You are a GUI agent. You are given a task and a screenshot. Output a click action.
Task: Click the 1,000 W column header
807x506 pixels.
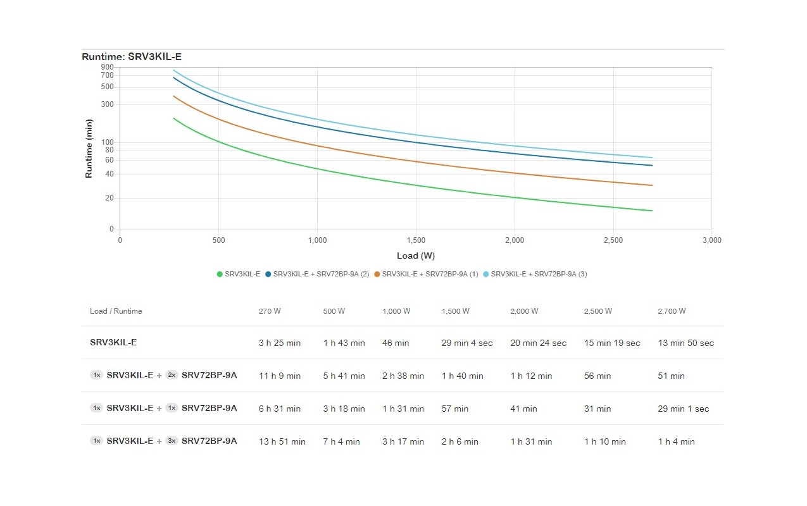pos(396,311)
